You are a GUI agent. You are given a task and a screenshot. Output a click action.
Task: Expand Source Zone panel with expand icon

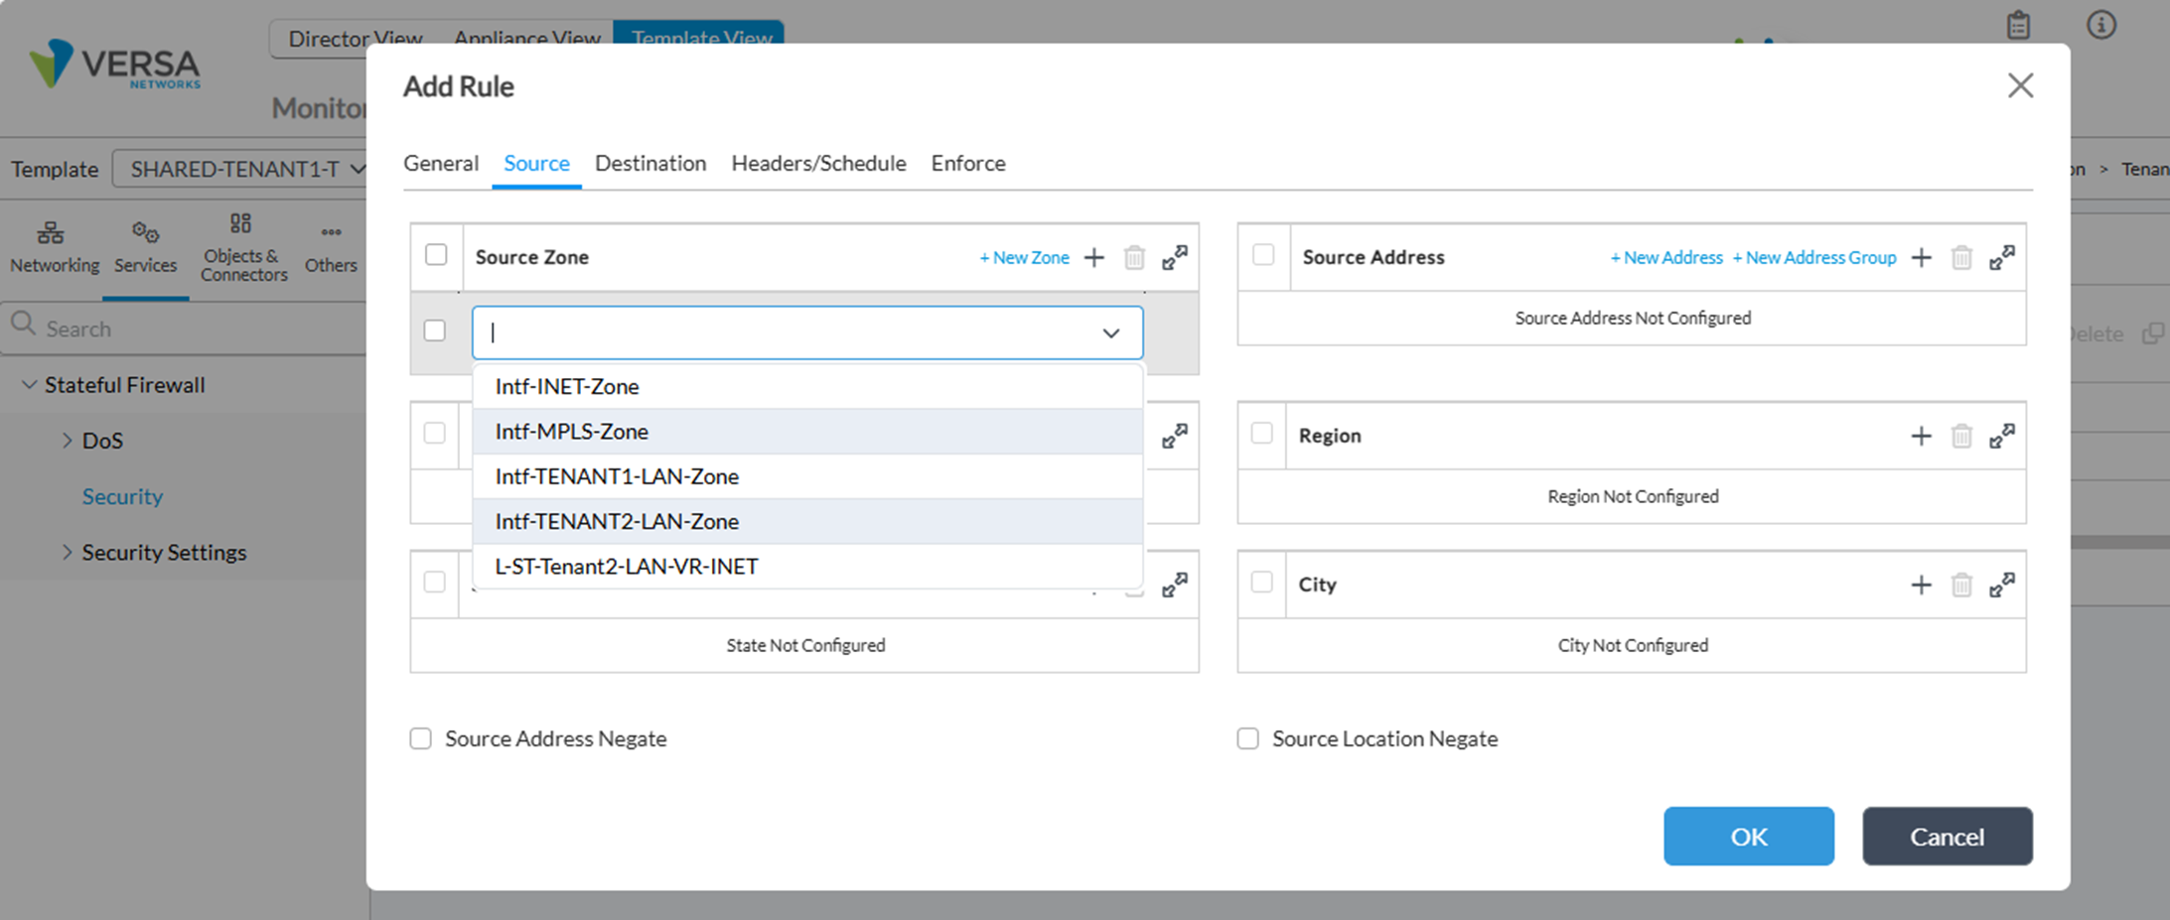point(1175,257)
